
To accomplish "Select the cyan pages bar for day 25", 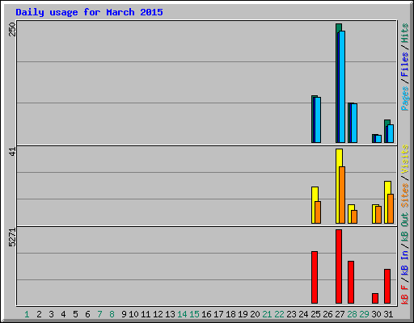I will click(x=318, y=120).
